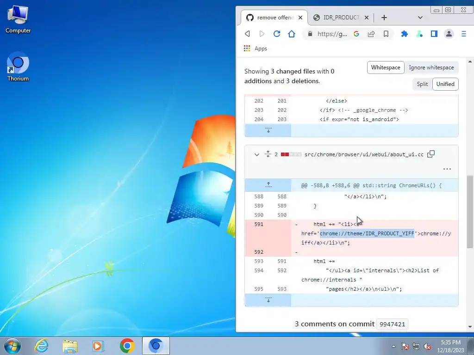Open the profile avatar menu

click(x=449, y=34)
